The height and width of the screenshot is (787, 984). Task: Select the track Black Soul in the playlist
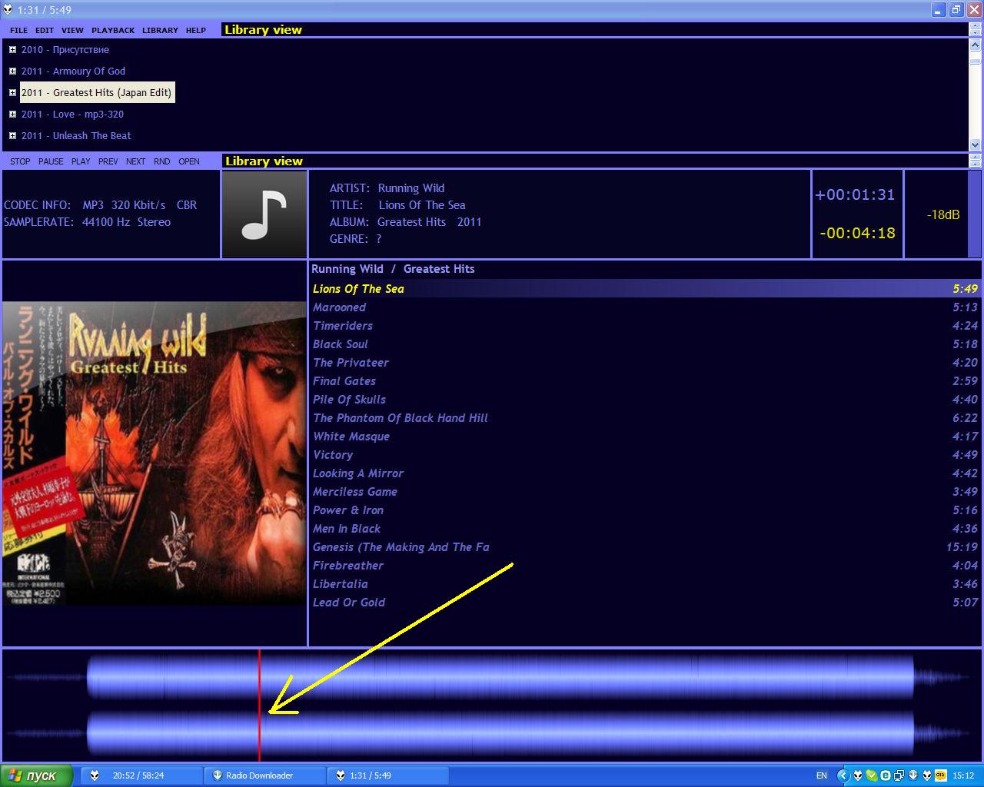coord(341,344)
